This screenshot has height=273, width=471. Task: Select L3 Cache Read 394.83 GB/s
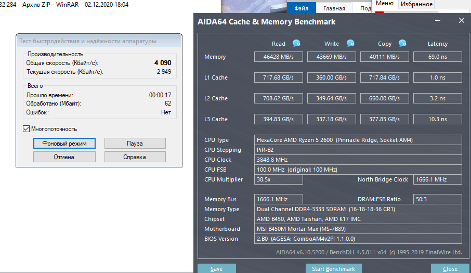click(x=279, y=119)
